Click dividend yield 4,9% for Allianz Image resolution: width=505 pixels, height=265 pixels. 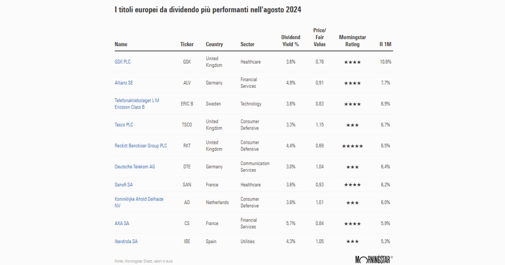(x=291, y=83)
